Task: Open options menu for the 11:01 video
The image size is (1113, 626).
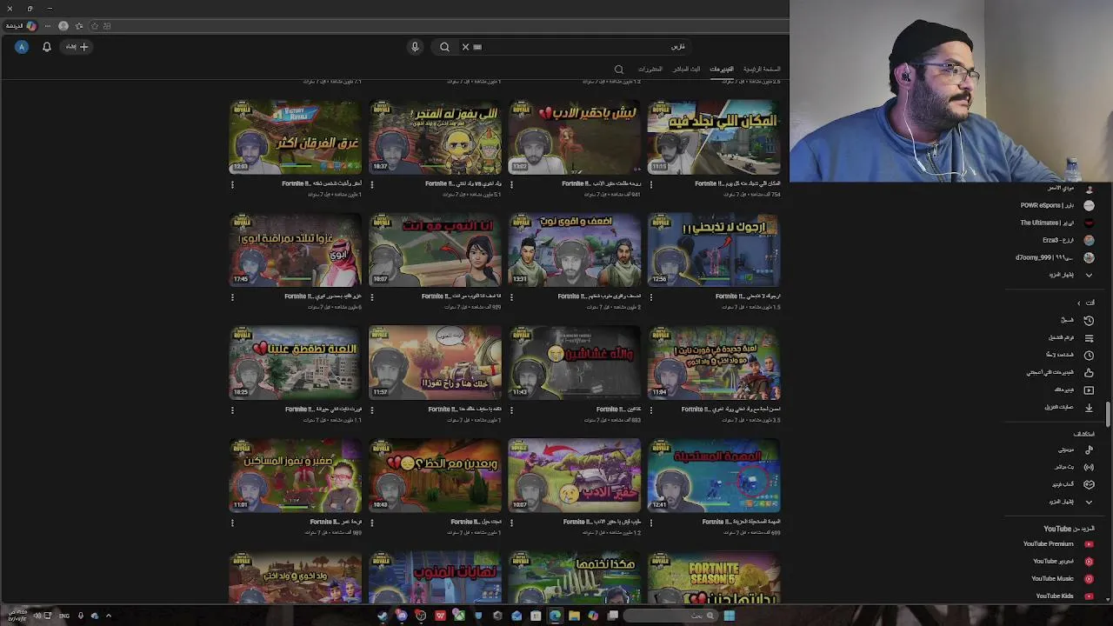Action: click(232, 523)
